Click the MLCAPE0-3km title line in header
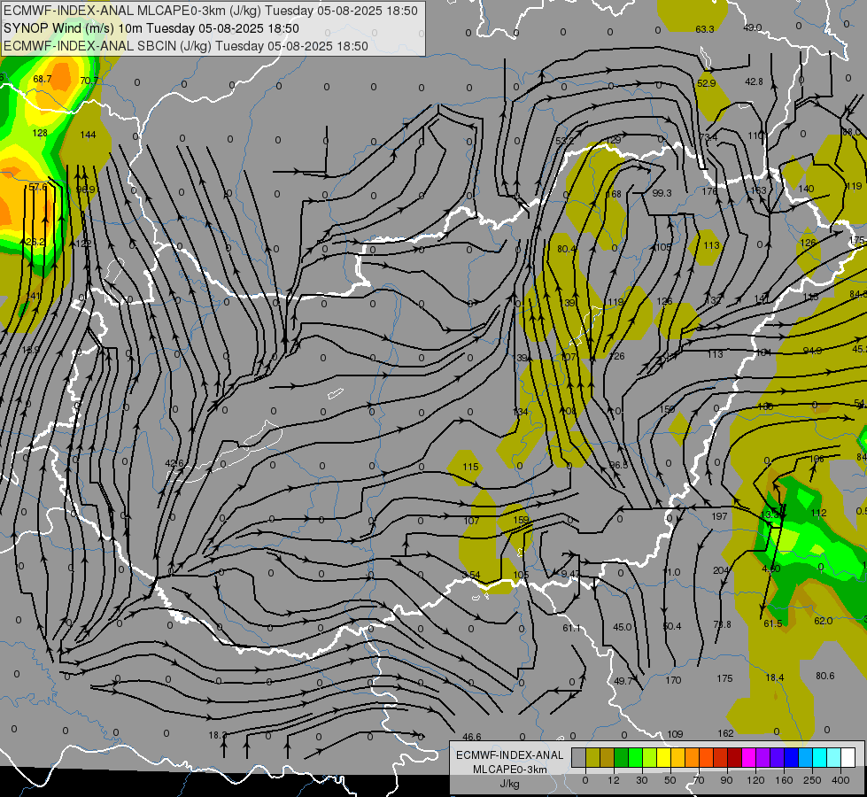Screen dimensions: 867x797 [x=211, y=11]
